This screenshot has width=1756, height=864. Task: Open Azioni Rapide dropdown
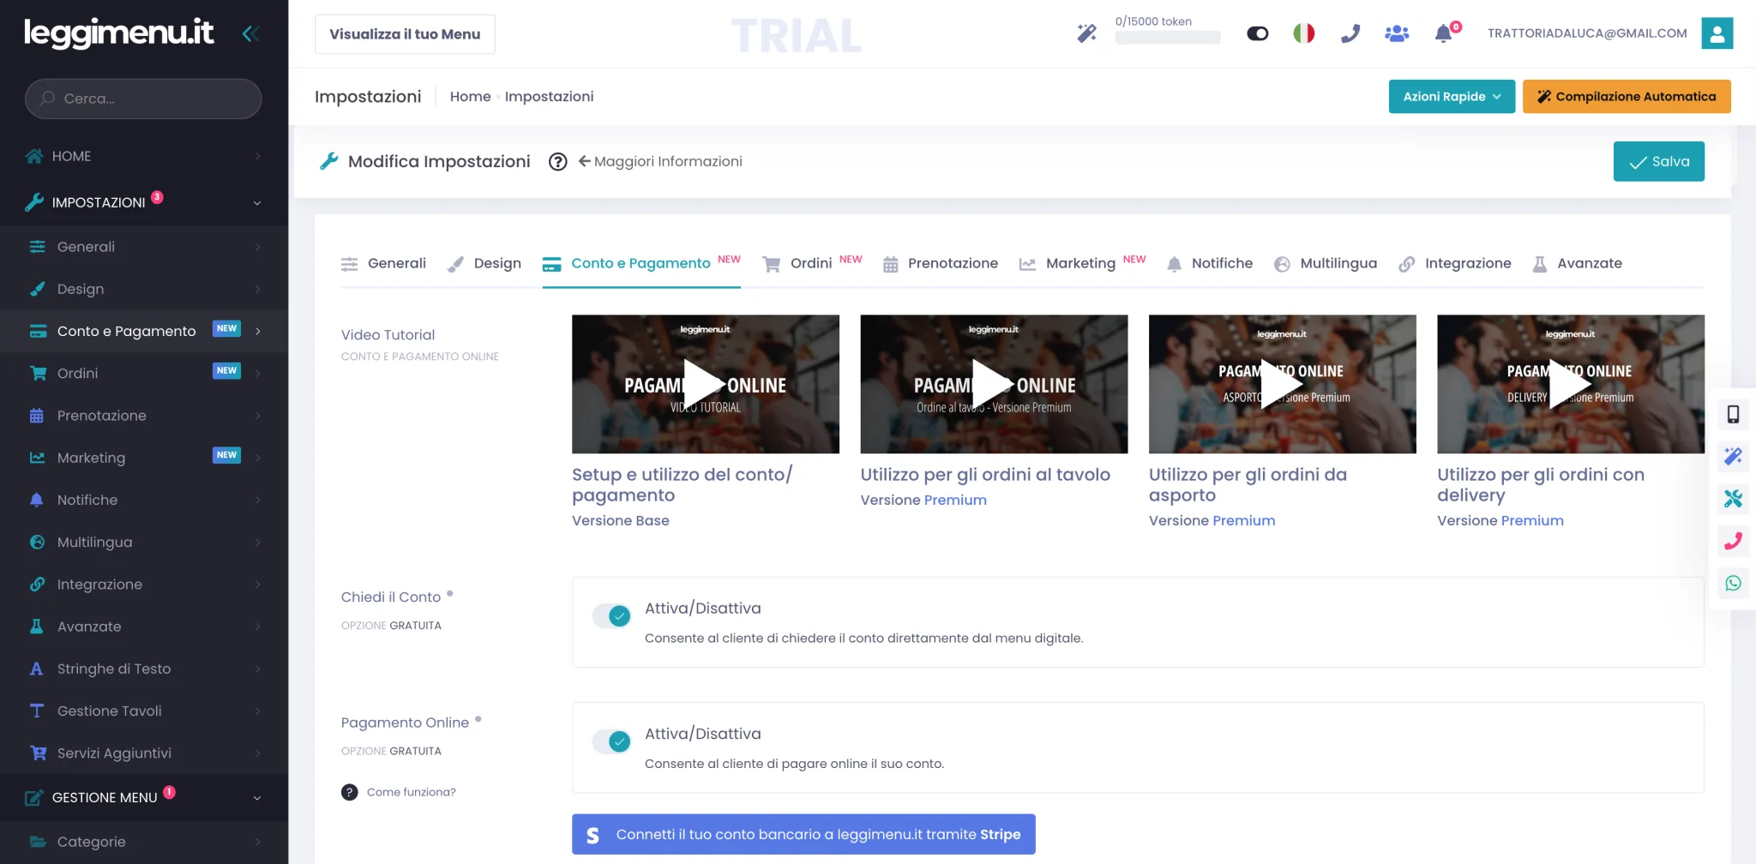(1452, 97)
